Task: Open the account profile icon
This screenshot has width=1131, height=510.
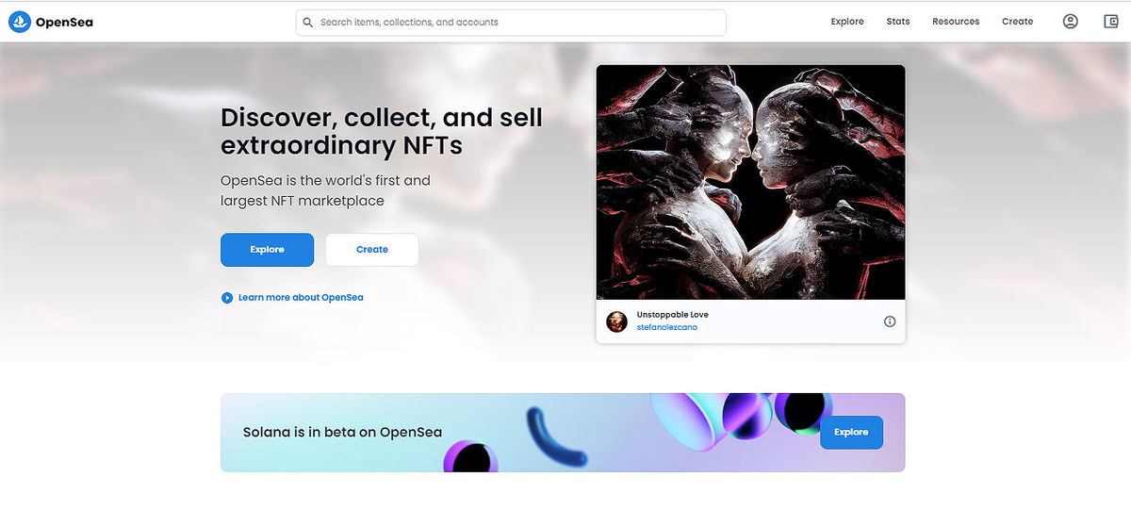Action: 1070,22
